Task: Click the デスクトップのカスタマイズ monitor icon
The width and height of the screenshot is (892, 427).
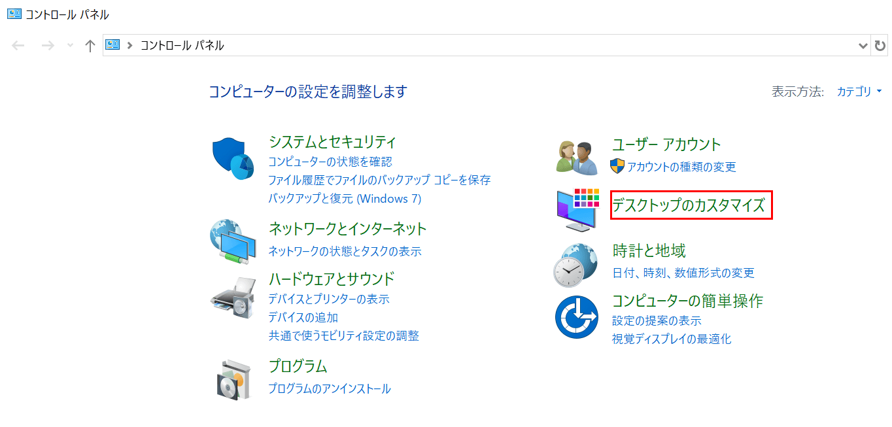Action: tap(577, 209)
